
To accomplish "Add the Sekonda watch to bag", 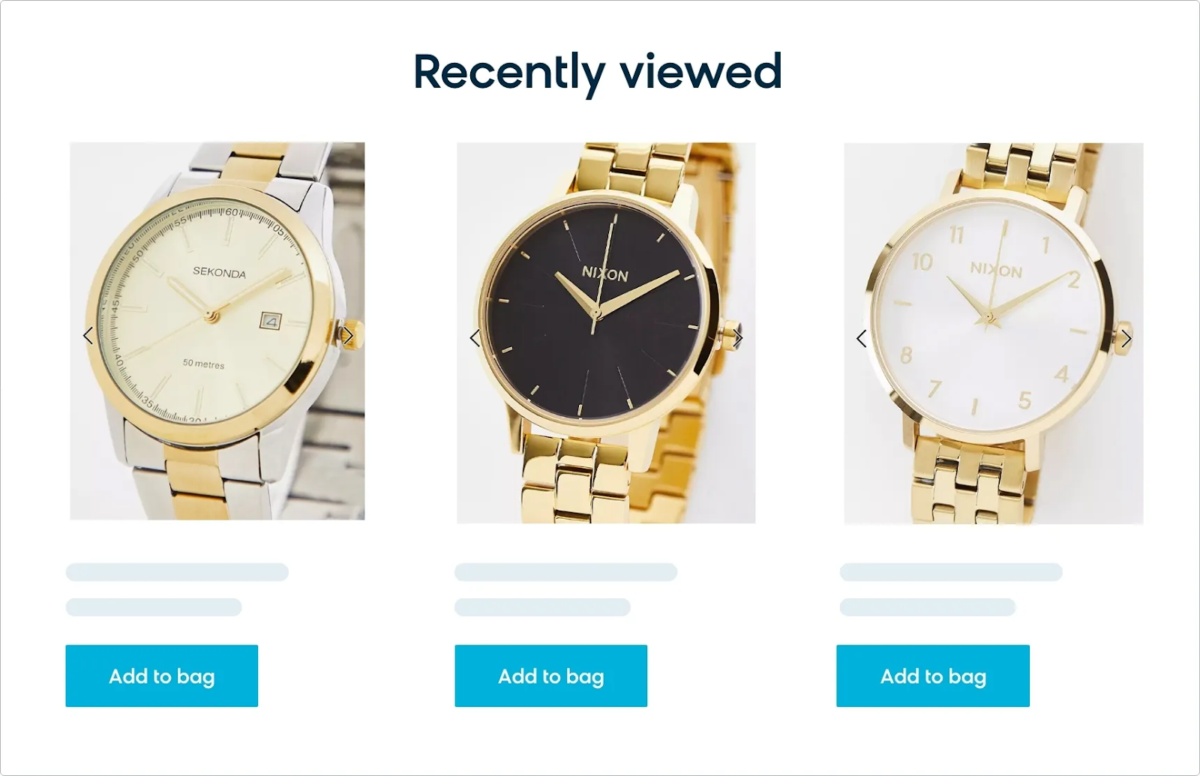I will tap(162, 676).
